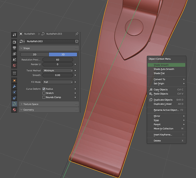Click the Render U value field

tap(58, 64)
